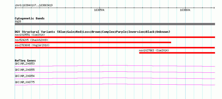Click the esv2763608 (Vogler2010) variant label

32,45
